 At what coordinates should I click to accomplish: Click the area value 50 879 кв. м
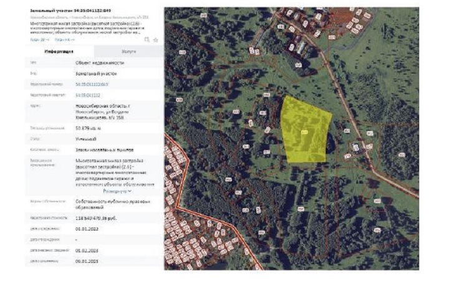[88, 128]
